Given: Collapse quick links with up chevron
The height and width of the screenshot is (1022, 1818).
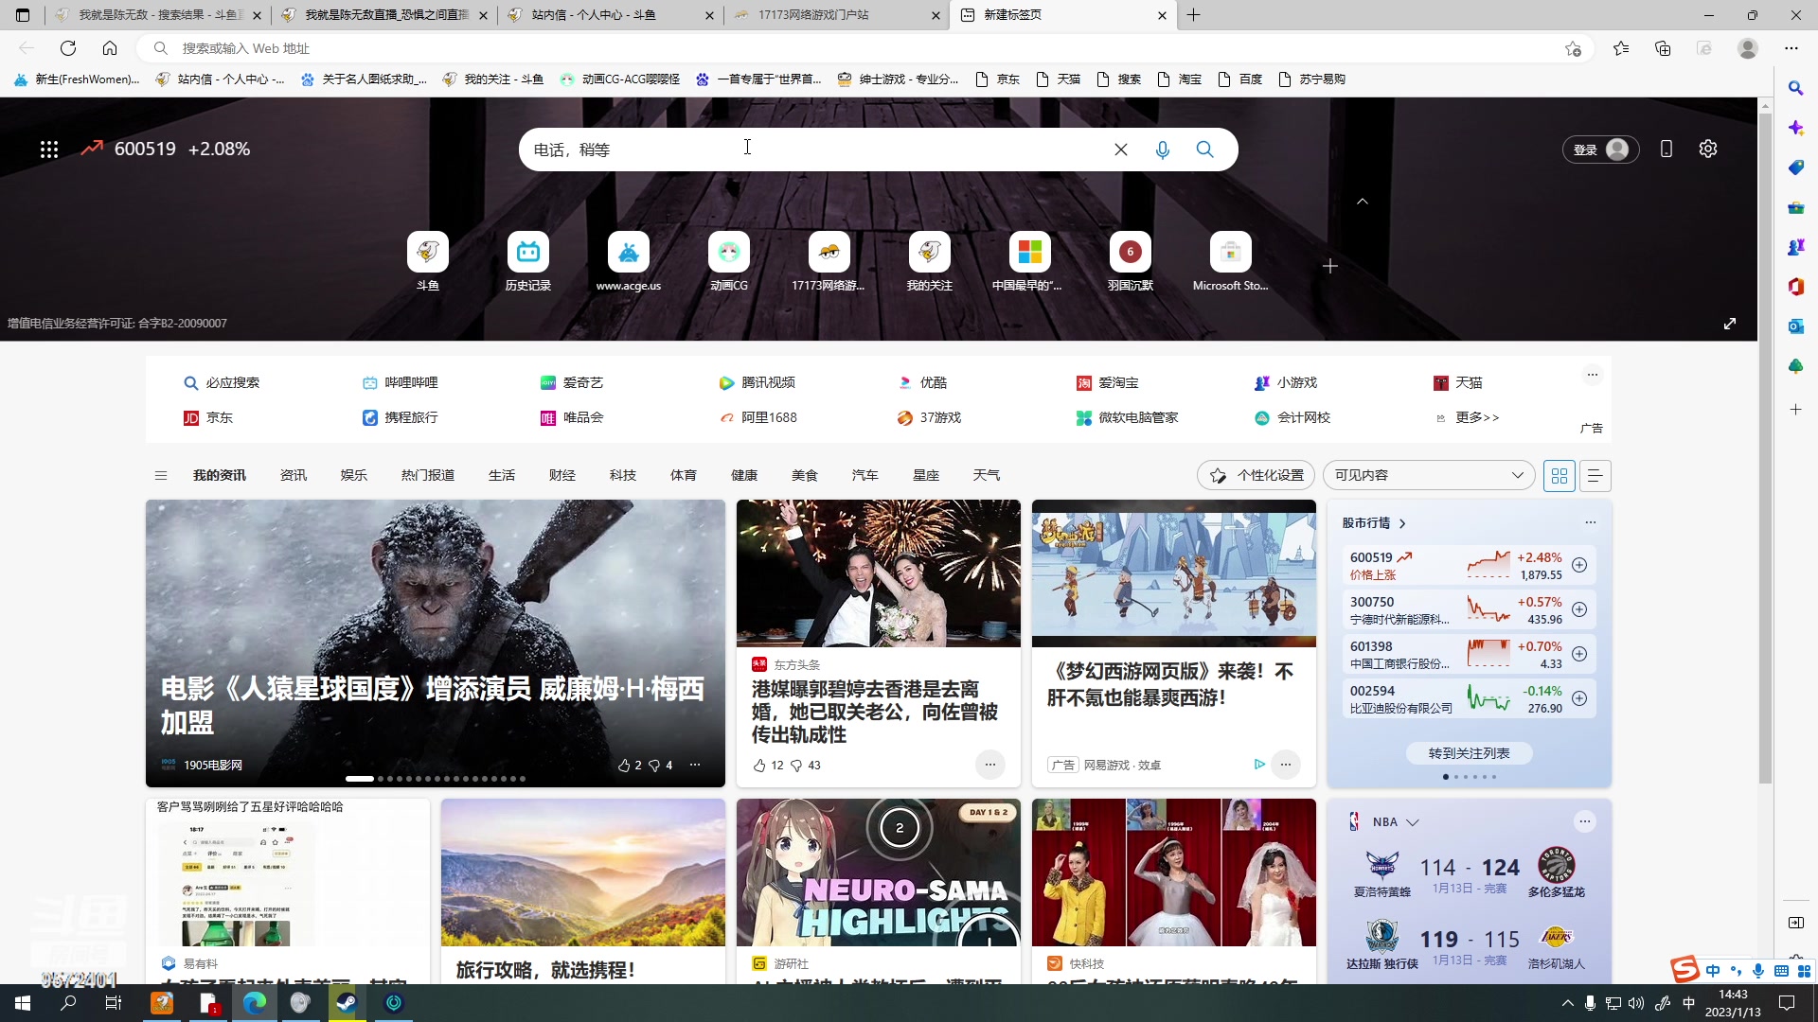Looking at the screenshot, I should pyautogui.click(x=1363, y=202).
